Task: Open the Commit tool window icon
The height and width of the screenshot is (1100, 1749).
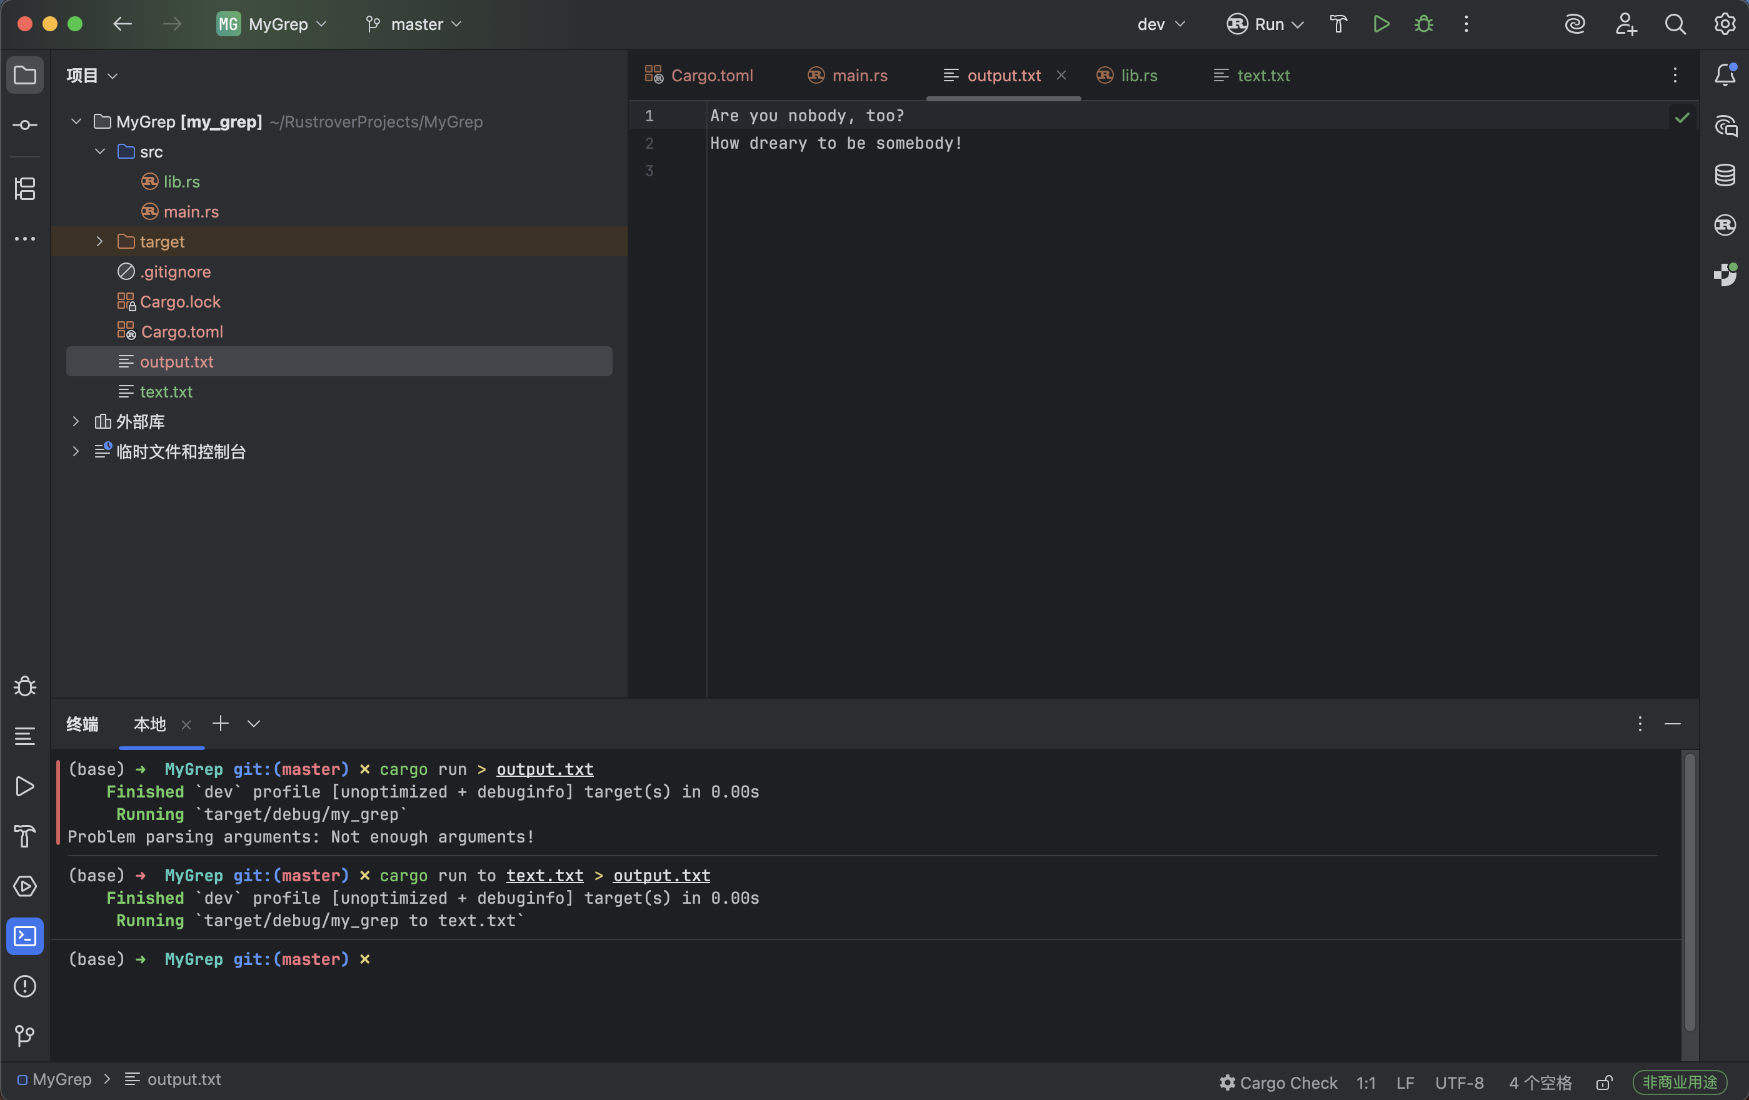Action: tap(25, 125)
